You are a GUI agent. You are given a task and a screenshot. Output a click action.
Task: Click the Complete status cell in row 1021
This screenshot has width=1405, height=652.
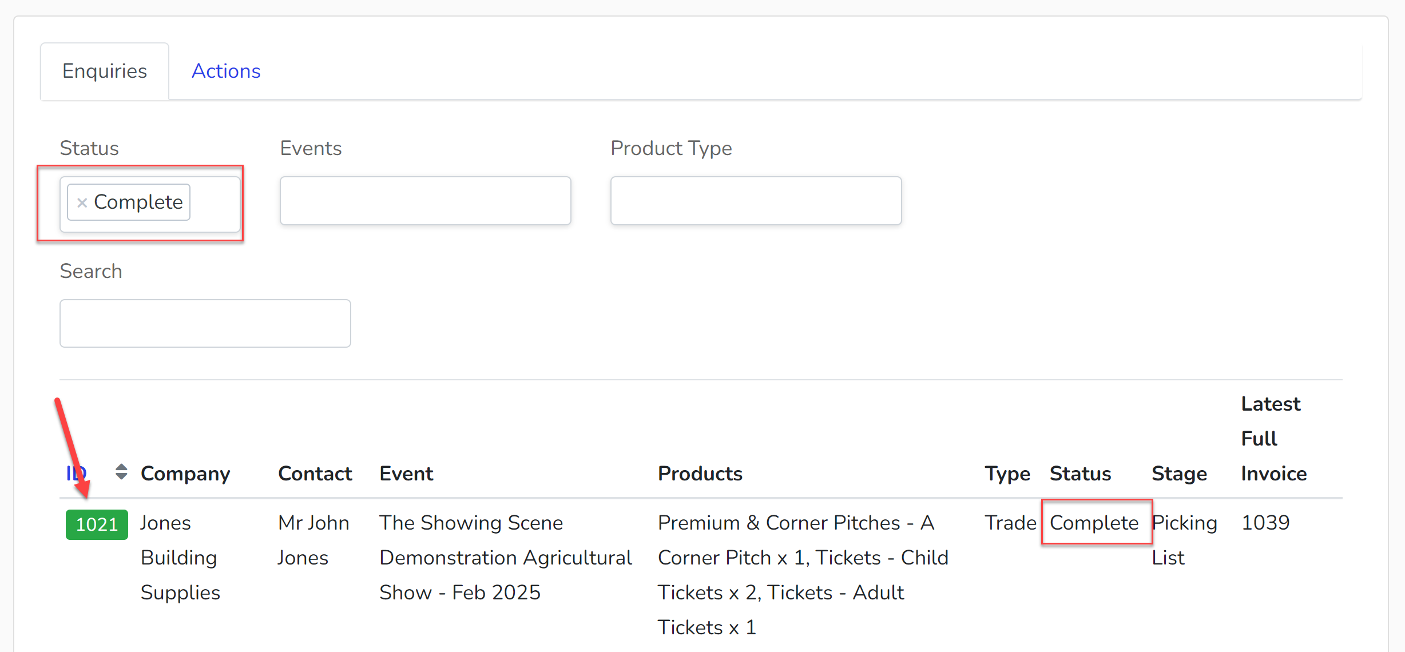click(x=1094, y=523)
